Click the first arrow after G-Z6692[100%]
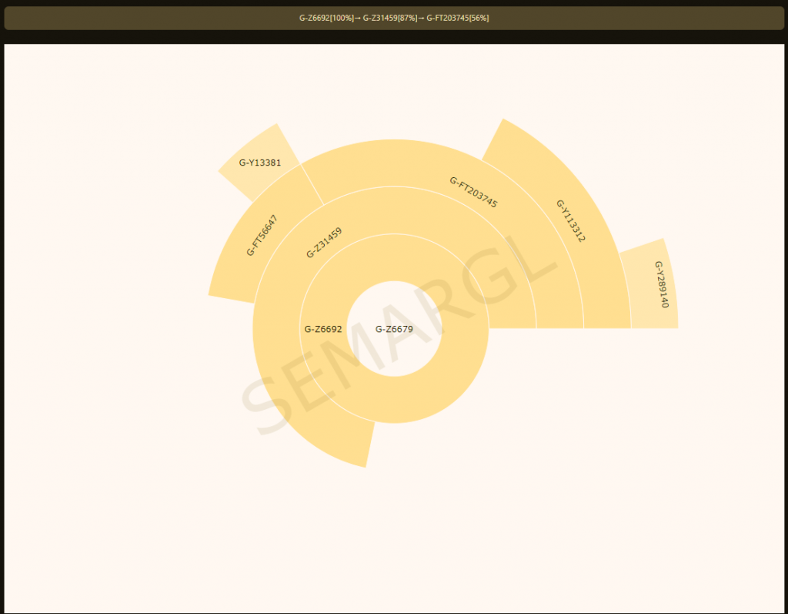 pyautogui.click(x=358, y=18)
